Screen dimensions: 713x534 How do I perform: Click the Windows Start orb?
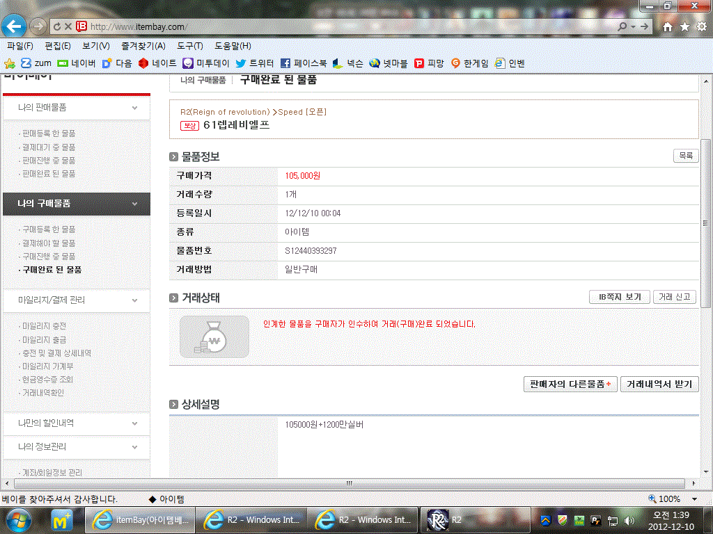click(x=20, y=519)
